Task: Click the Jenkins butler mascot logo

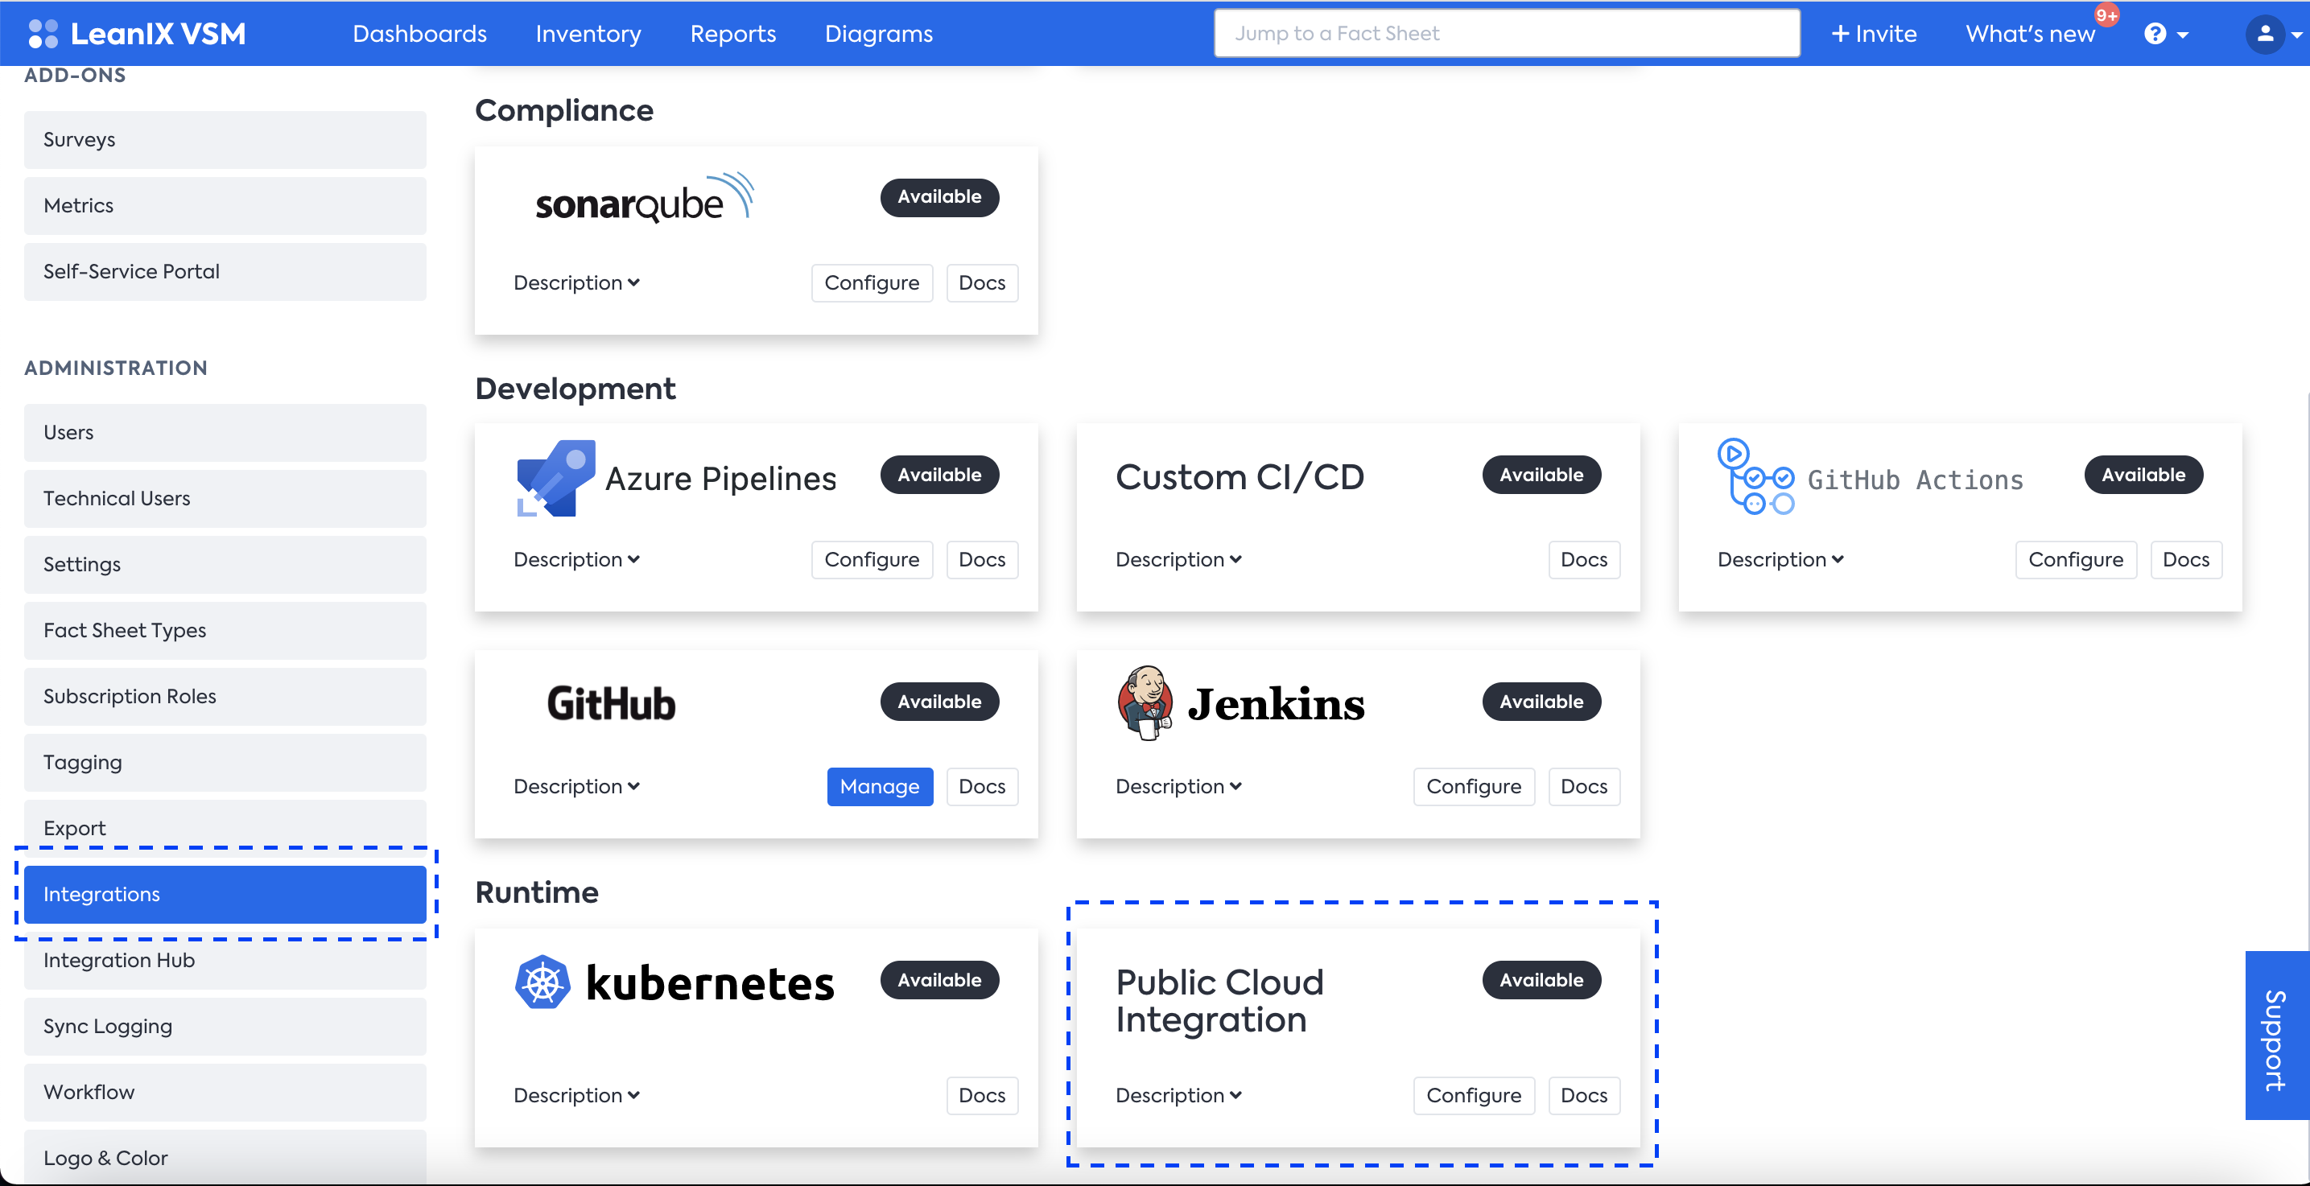Action: pyautogui.click(x=1145, y=702)
